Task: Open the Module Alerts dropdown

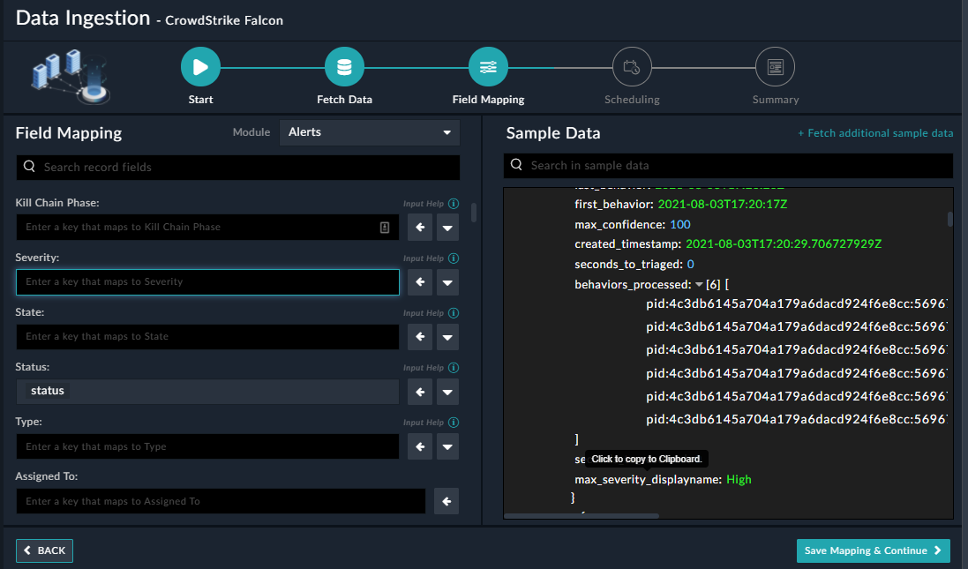Action: 370,132
